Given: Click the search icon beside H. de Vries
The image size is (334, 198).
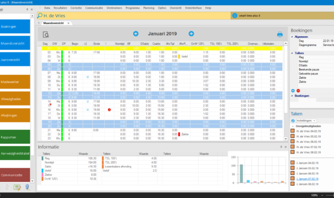Looking at the screenshot, I should [40, 16].
